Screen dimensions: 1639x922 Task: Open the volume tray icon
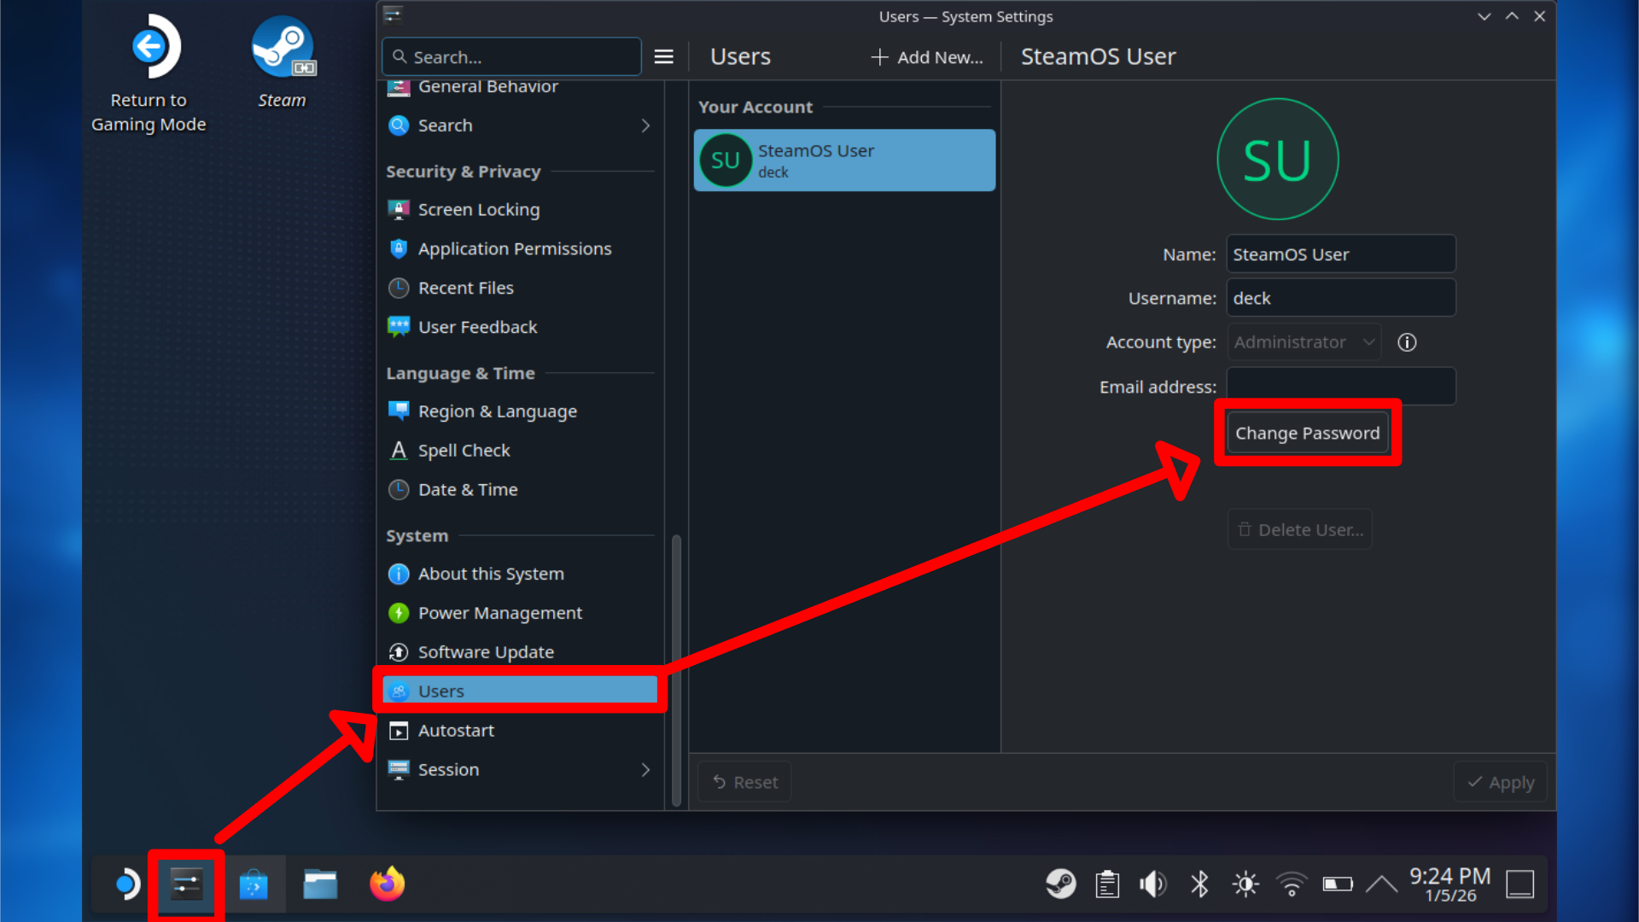pos(1152,884)
